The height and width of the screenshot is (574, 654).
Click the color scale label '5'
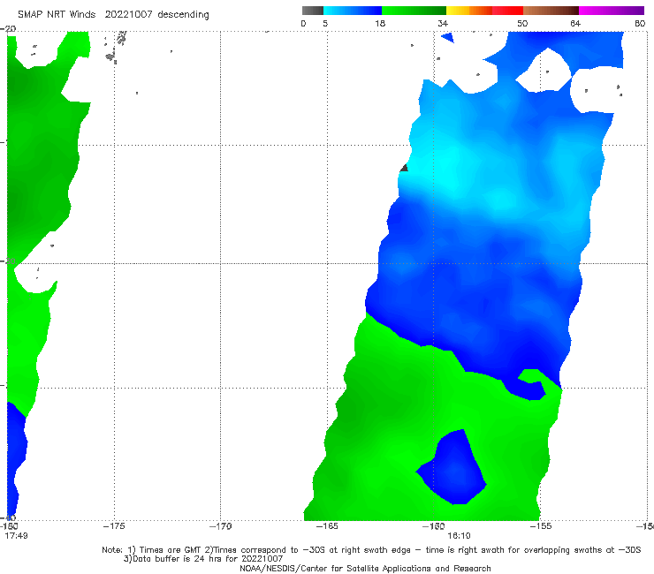325,24
